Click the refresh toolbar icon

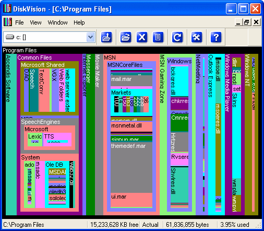[x=177, y=37]
